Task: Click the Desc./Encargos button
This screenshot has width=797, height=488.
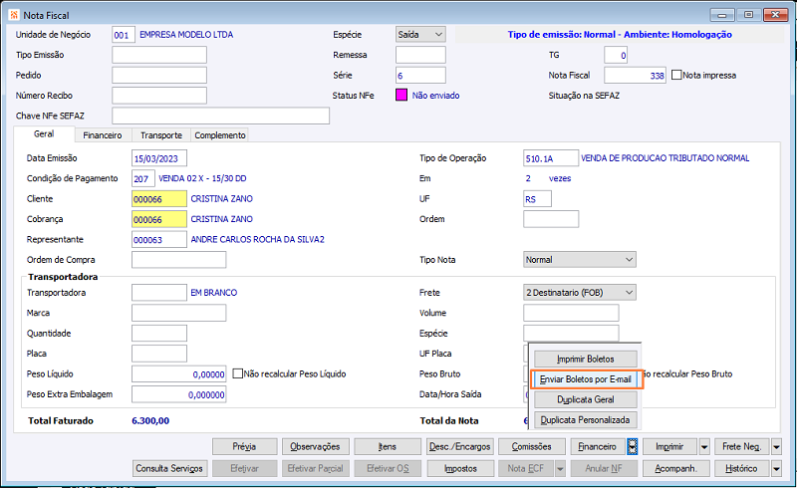Action: pos(460,447)
